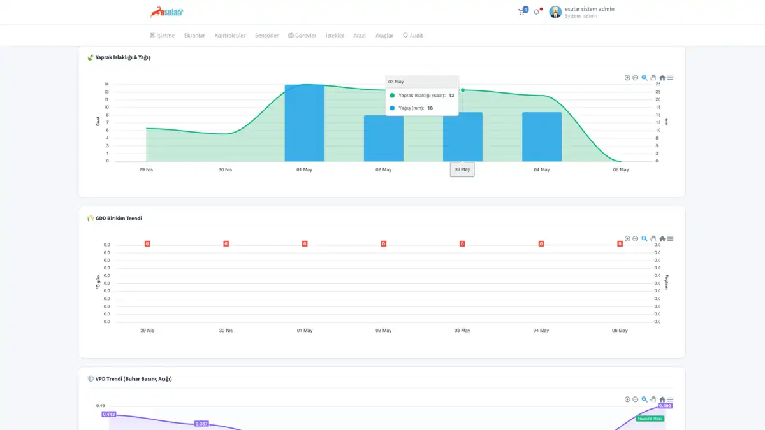Open GDD Birikim chart hamburger menu
The width and height of the screenshot is (765, 430).
[x=671, y=239]
